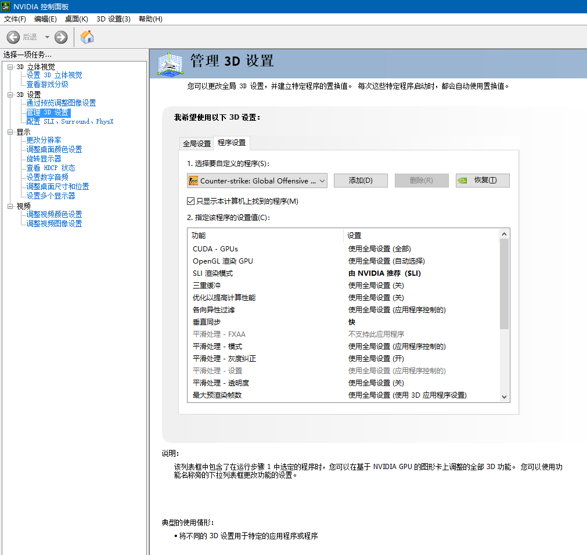Click the settings list scrollbar thumb

(505, 284)
